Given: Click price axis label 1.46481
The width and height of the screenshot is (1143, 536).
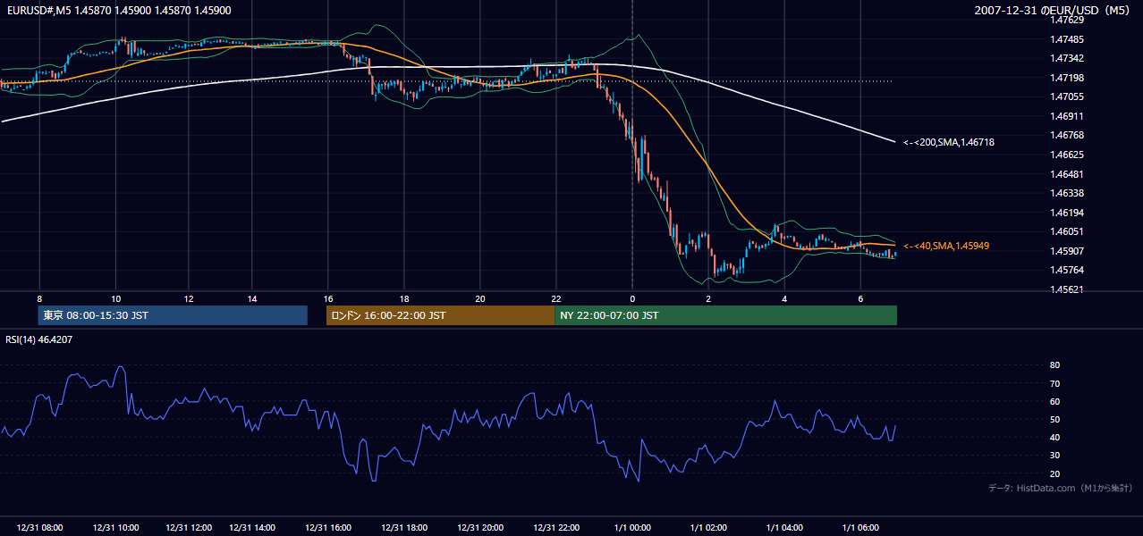Looking at the screenshot, I should click(1067, 174).
